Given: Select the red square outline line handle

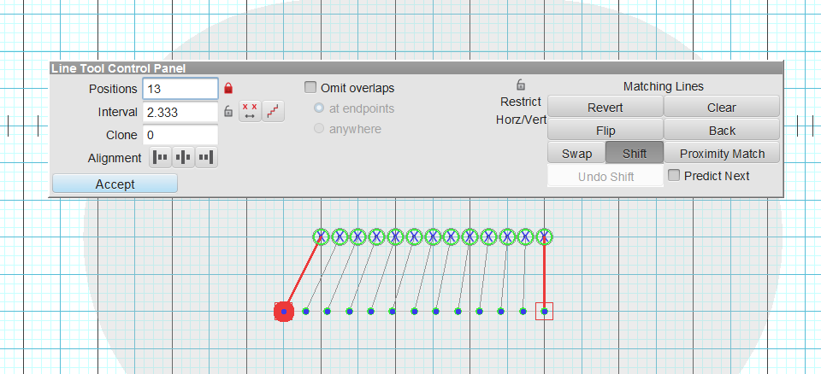Looking at the screenshot, I should click(x=544, y=311).
